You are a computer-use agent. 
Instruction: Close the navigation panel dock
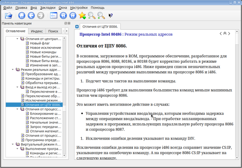[x=69, y=24]
